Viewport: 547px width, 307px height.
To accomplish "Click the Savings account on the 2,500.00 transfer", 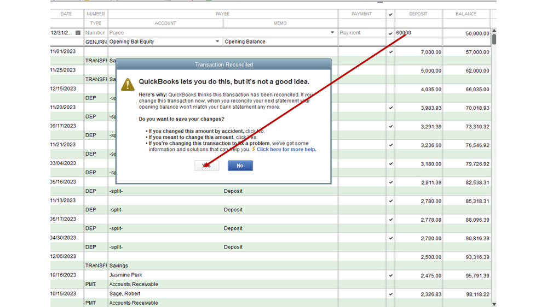I will pos(119,265).
